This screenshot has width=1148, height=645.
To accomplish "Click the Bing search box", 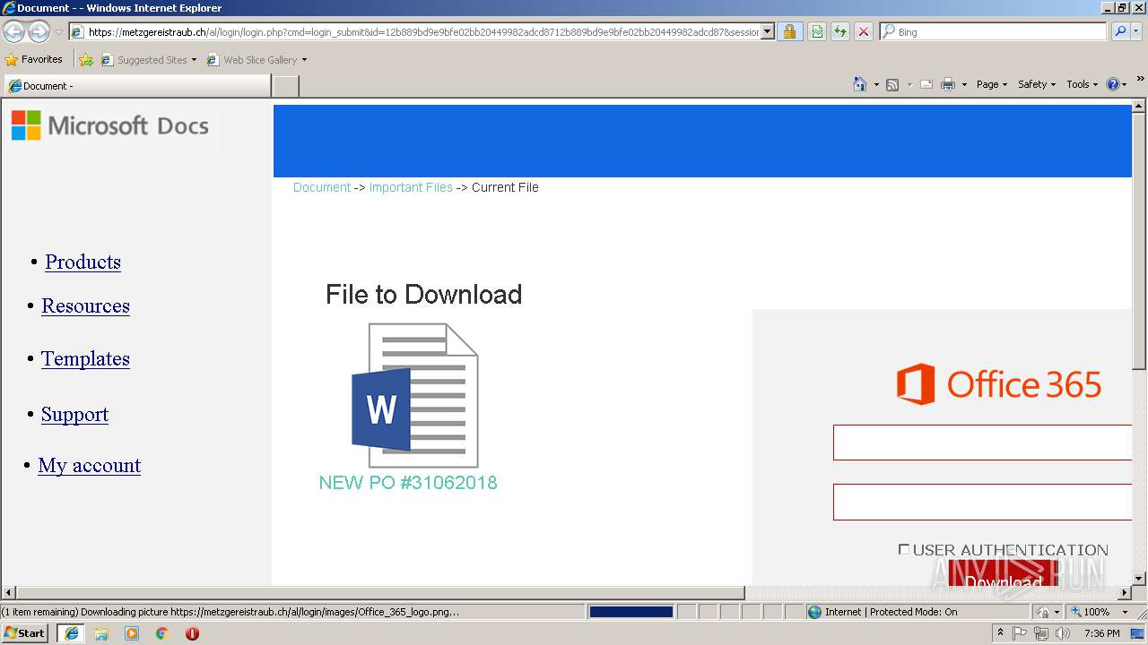I will [x=993, y=31].
